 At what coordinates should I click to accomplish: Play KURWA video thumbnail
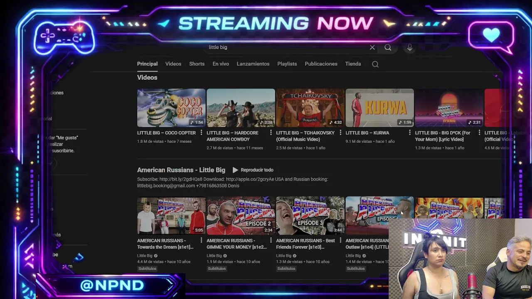pos(379,108)
